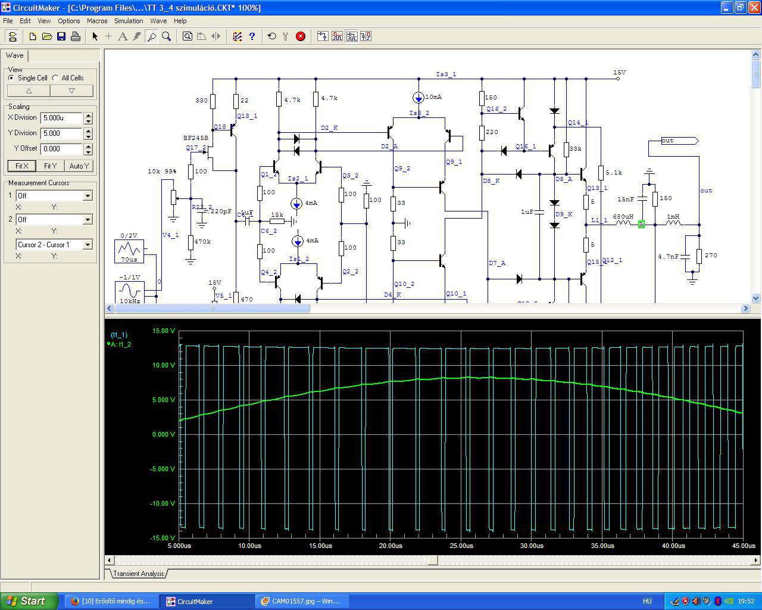This screenshot has height=610, width=762.
Task: Click the Auto Y button
Action: 79,166
